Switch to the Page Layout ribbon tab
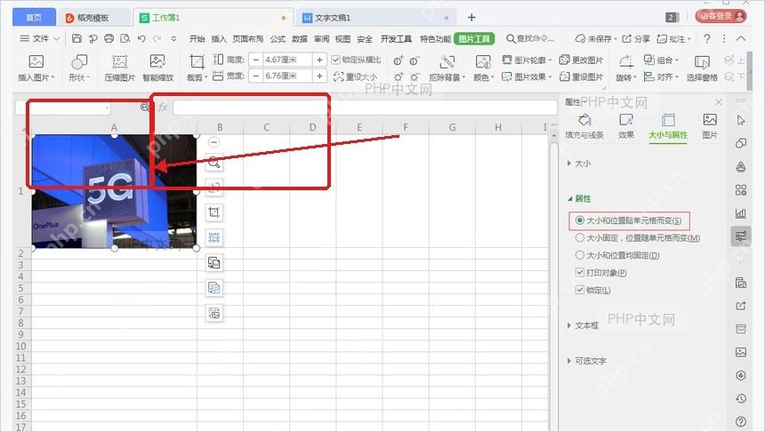This screenshot has width=765, height=432. point(248,39)
